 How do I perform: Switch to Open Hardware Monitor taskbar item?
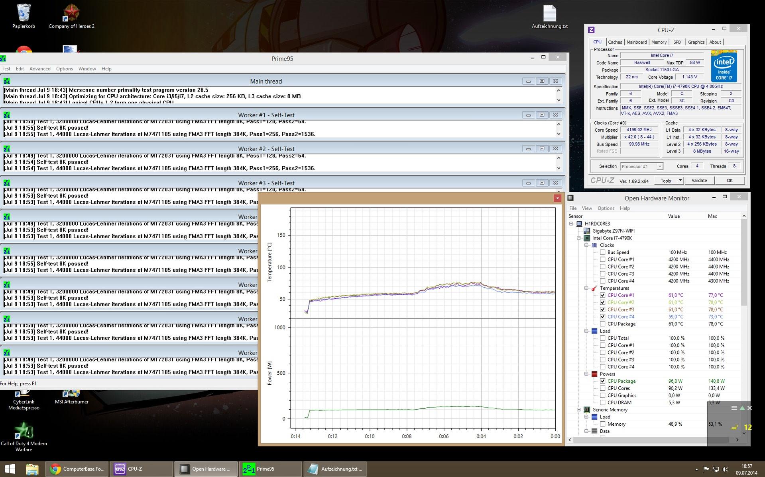click(x=206, y=469)
